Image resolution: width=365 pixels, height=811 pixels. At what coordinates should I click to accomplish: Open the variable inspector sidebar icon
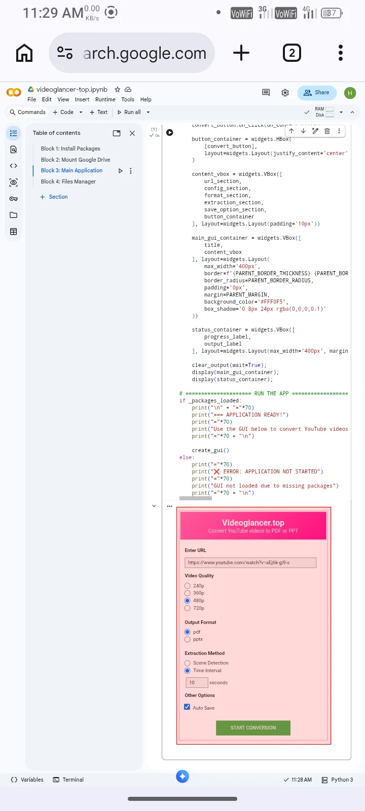14,182
